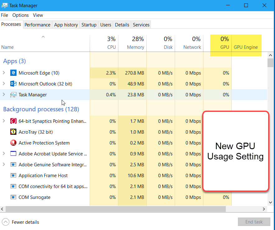Select the Processes tab
Image resolution: width=275 pixels, height=230 pixels.
11,24
